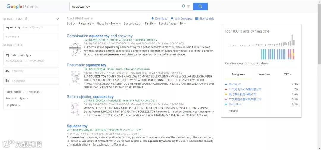The width and height of the screenshot is (321, 150).
Task: Click the Download arrow icon
Action: point(152,19)
